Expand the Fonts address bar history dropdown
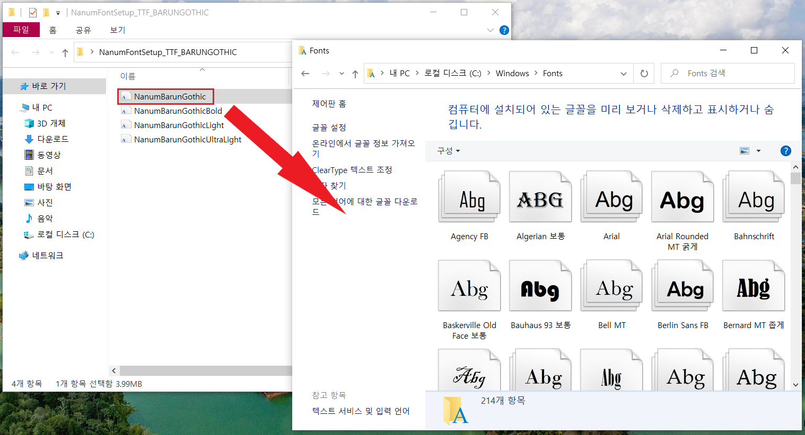The width and height of the screenshot is (805, 435). click(x=624, y=74)
